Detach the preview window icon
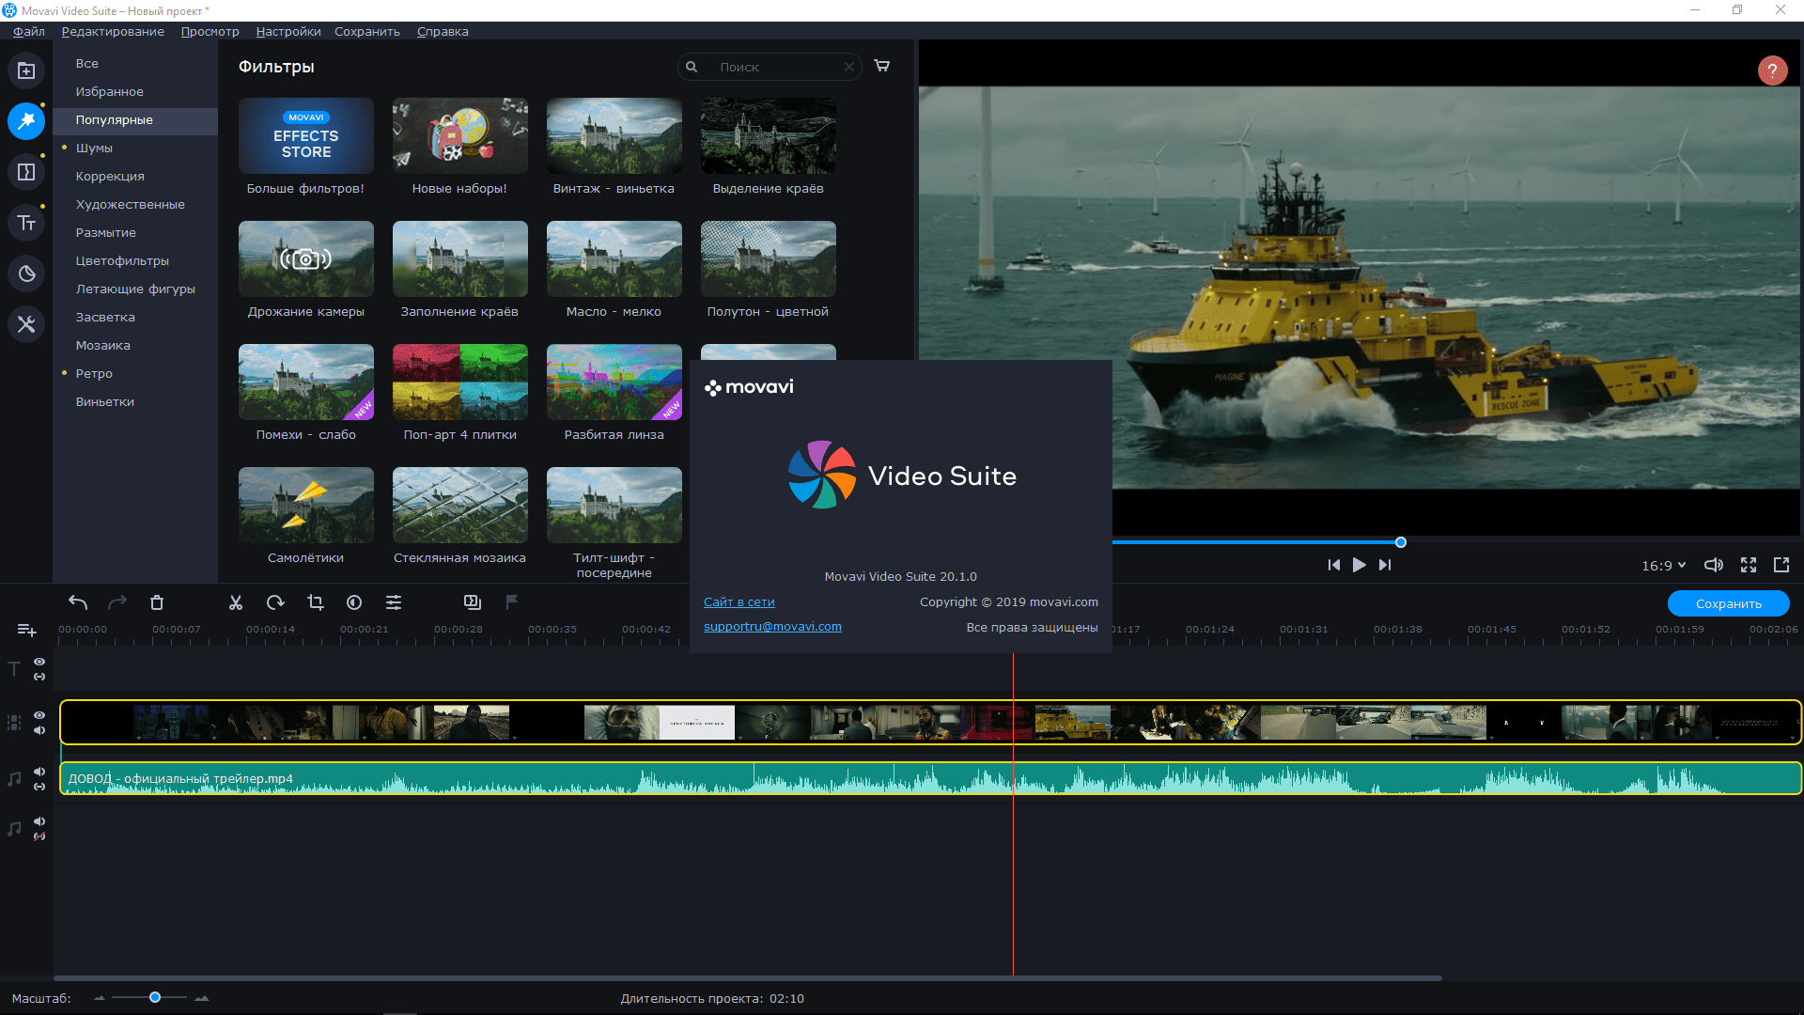1804x1015 pixels. [x=1781, y=565]
